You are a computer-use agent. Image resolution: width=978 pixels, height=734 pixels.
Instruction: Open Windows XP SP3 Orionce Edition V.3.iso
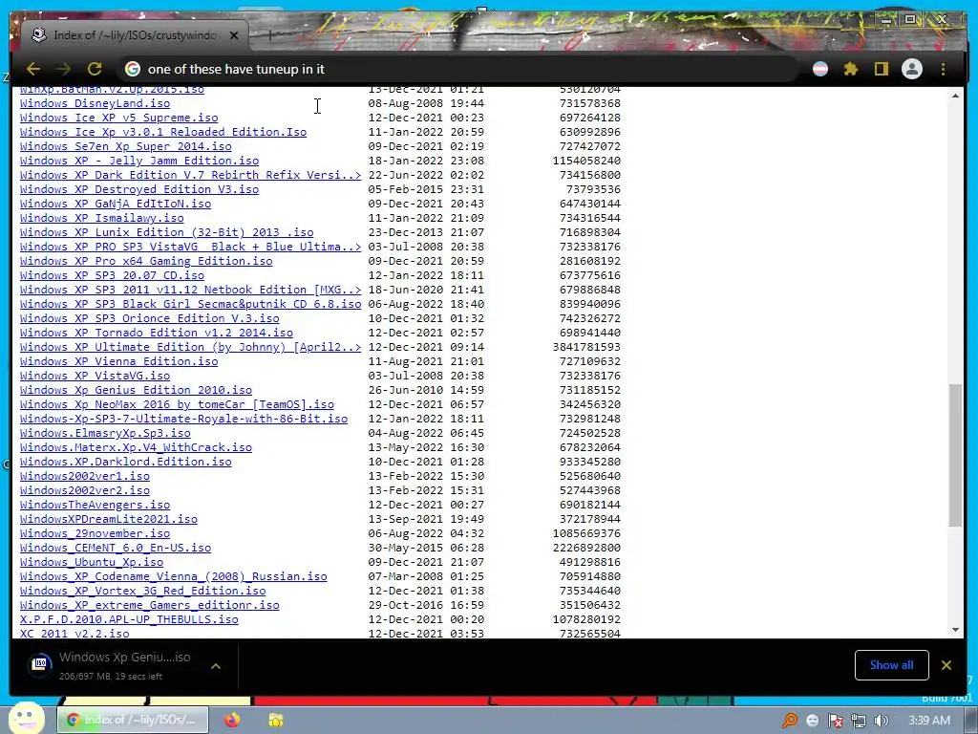[150, 319]
